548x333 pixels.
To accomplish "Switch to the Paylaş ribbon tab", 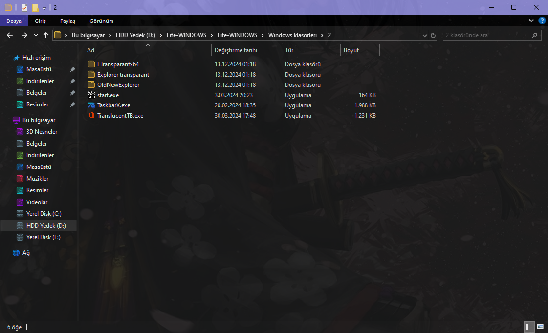I will pos(67,21).
